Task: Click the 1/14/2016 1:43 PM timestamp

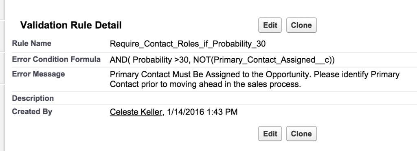Action: pos(202,112)
